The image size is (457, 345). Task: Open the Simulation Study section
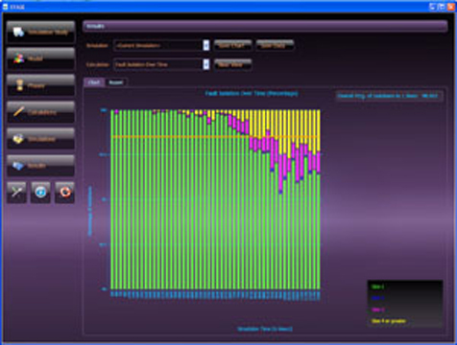pyautogui.click(x=40, y=32)
